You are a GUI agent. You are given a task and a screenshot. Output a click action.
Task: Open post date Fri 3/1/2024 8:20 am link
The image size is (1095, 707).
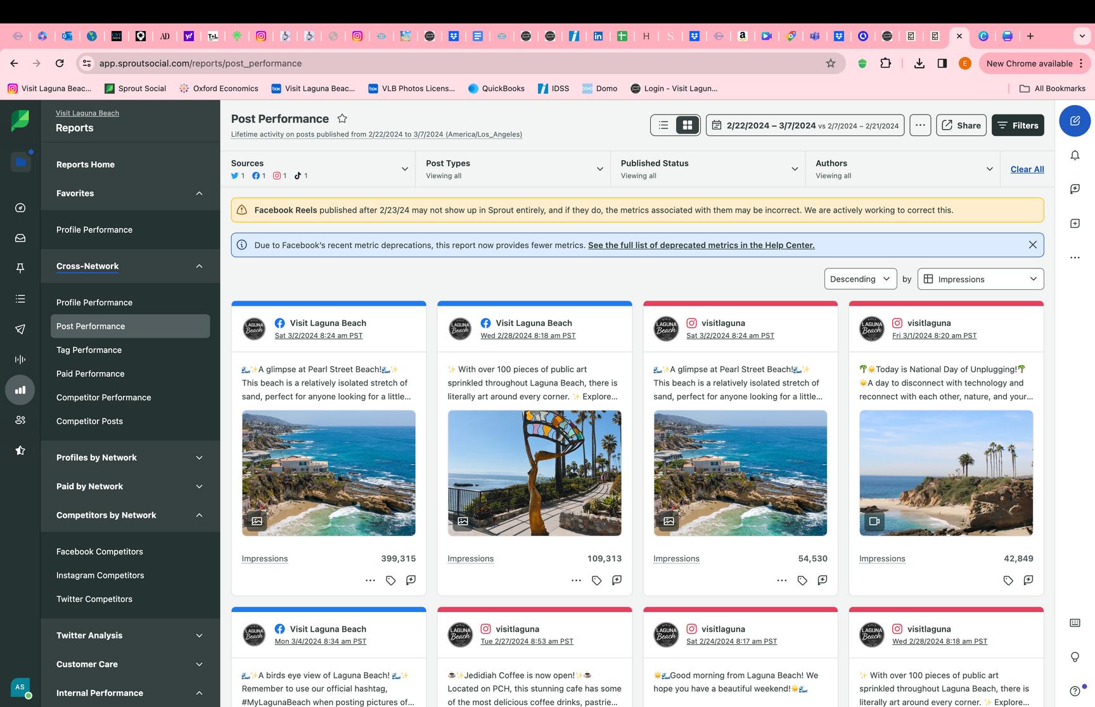[x=935, y=336]
